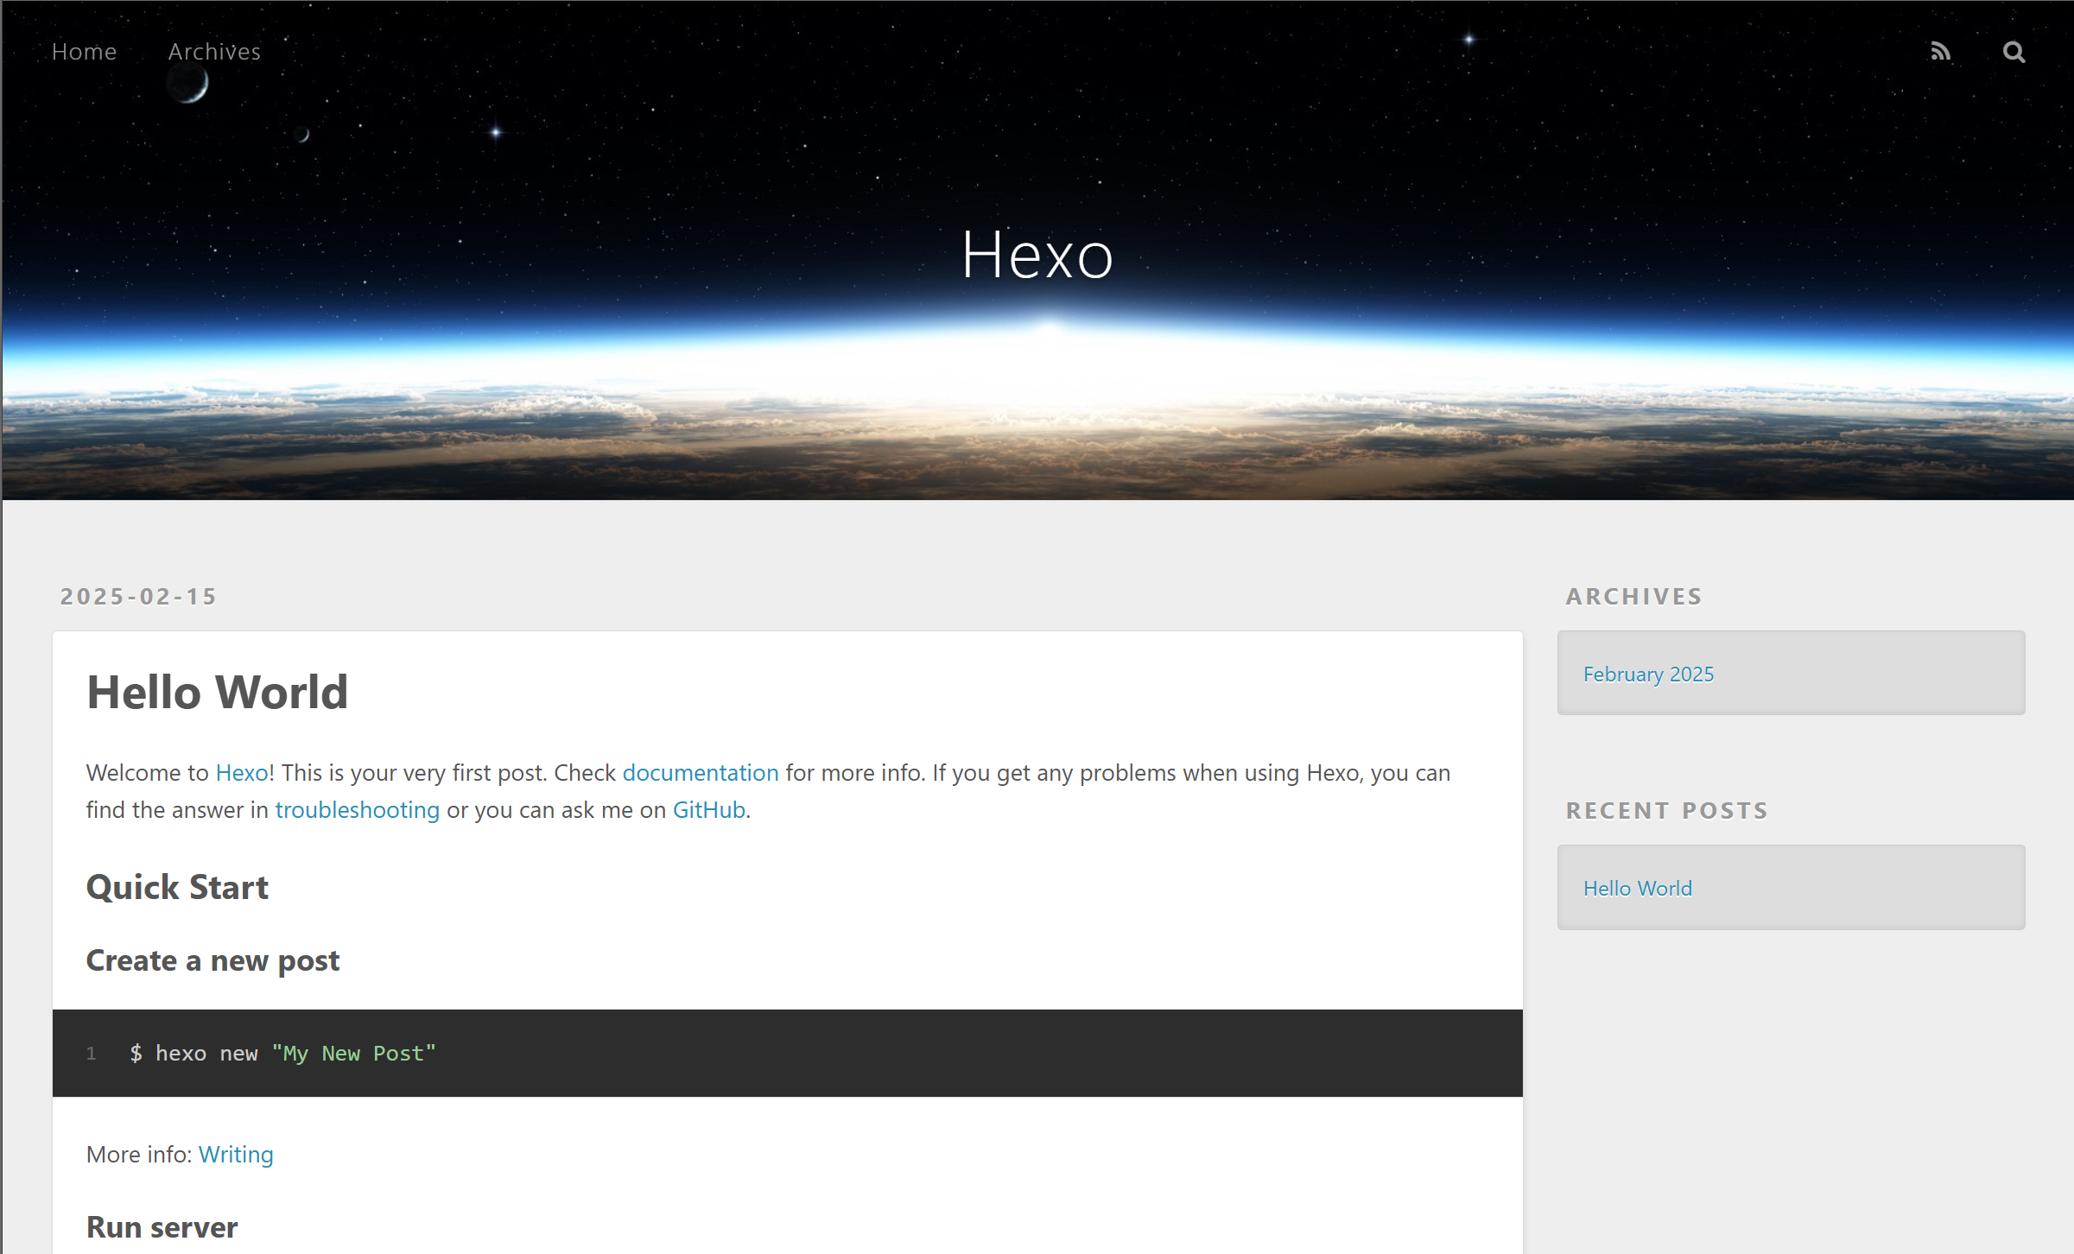Open the Hello World post heading
This screenshot has width=2074, height=1254.
(217, 693)
